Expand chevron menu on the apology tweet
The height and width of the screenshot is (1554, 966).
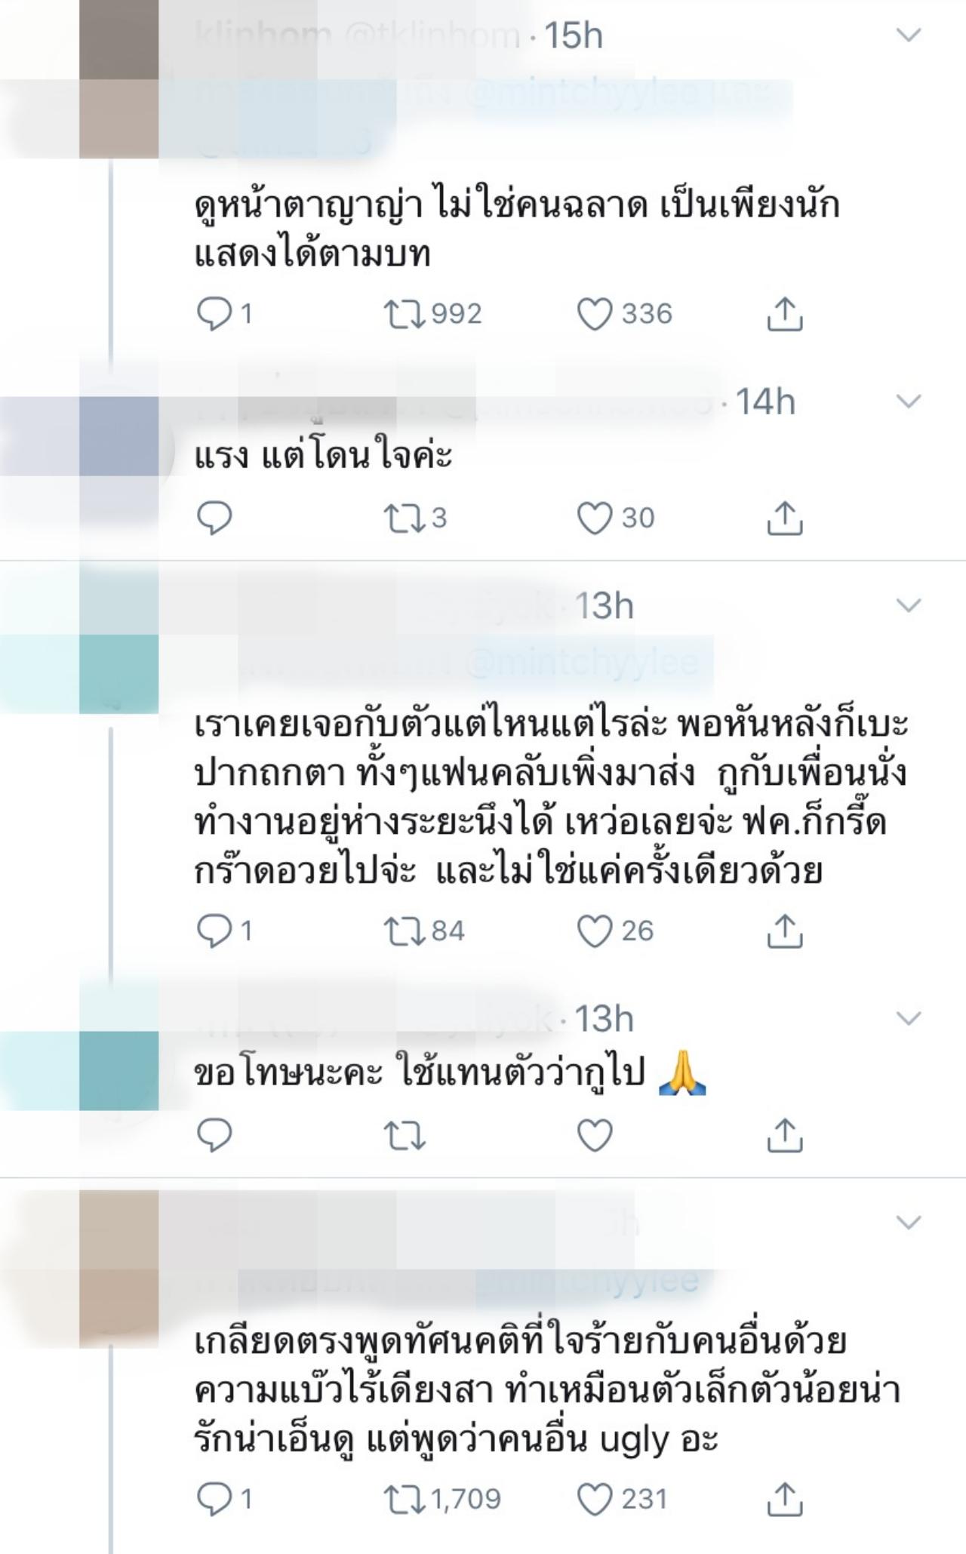point(909,1018)
